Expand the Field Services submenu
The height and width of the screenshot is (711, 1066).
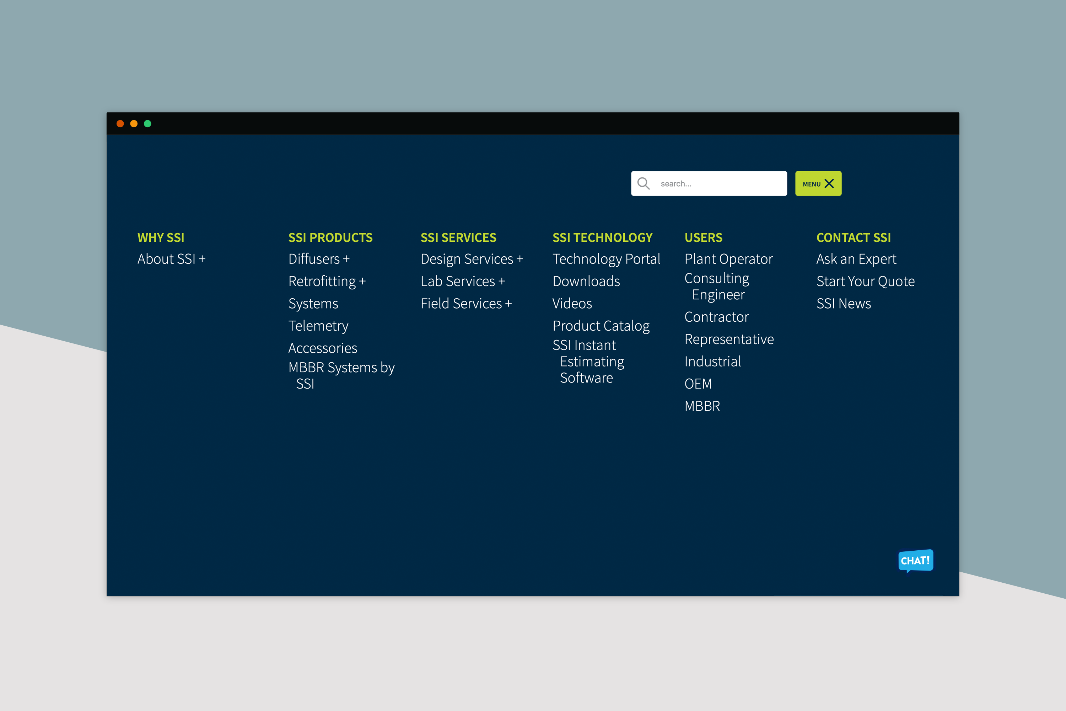point(510,304)
